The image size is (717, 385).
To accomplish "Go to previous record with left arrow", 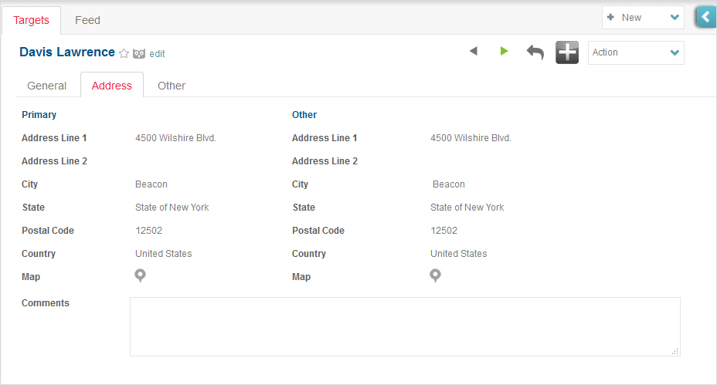I will click(x=474, y=51).
